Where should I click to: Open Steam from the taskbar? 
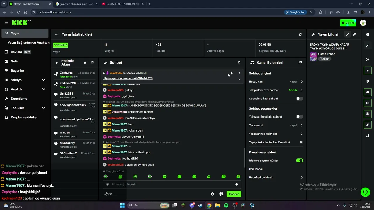[x=200, y=205]
